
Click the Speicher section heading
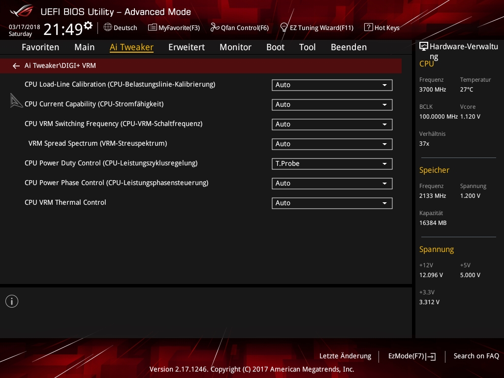point(434,170)
